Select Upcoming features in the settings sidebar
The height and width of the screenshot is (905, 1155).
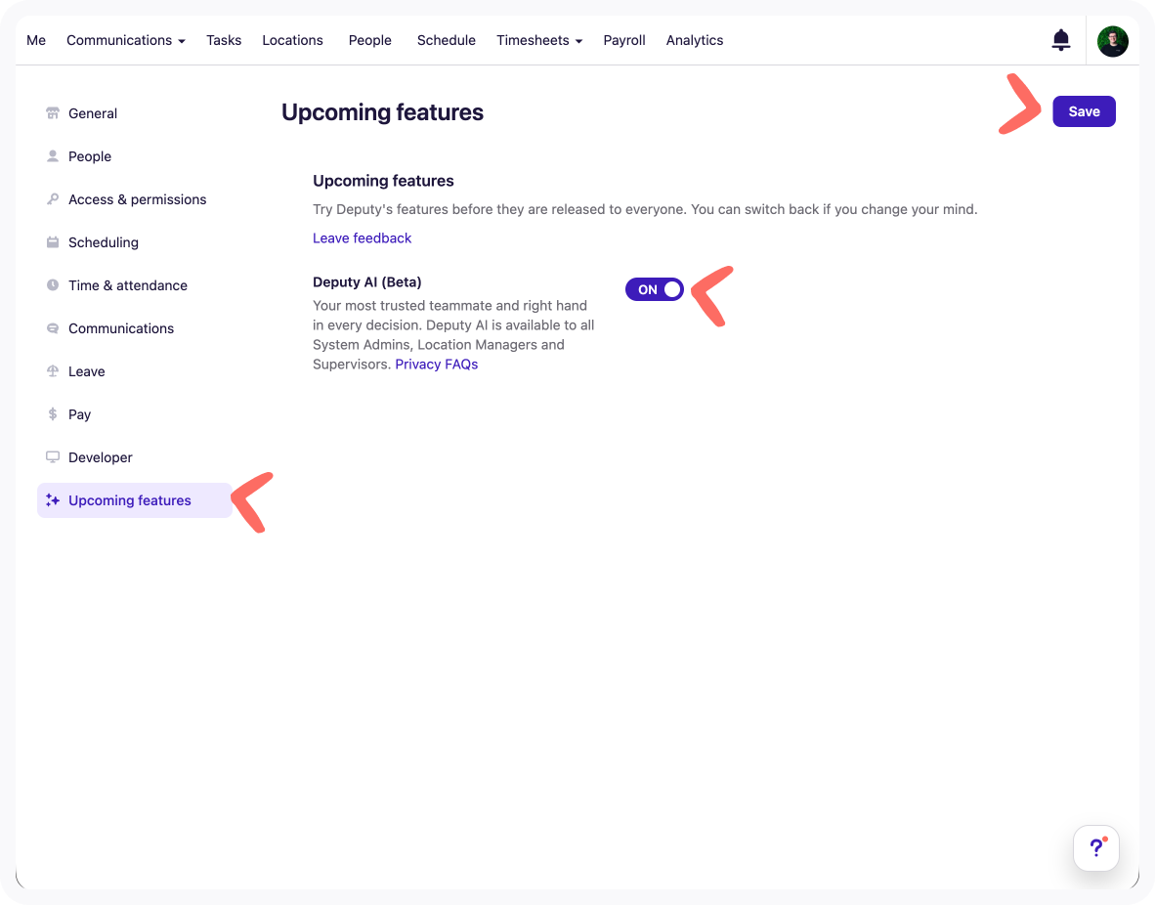129,500
